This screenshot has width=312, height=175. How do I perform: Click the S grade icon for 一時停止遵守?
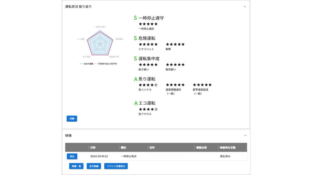pyautogui.click(x=135, y=18)
